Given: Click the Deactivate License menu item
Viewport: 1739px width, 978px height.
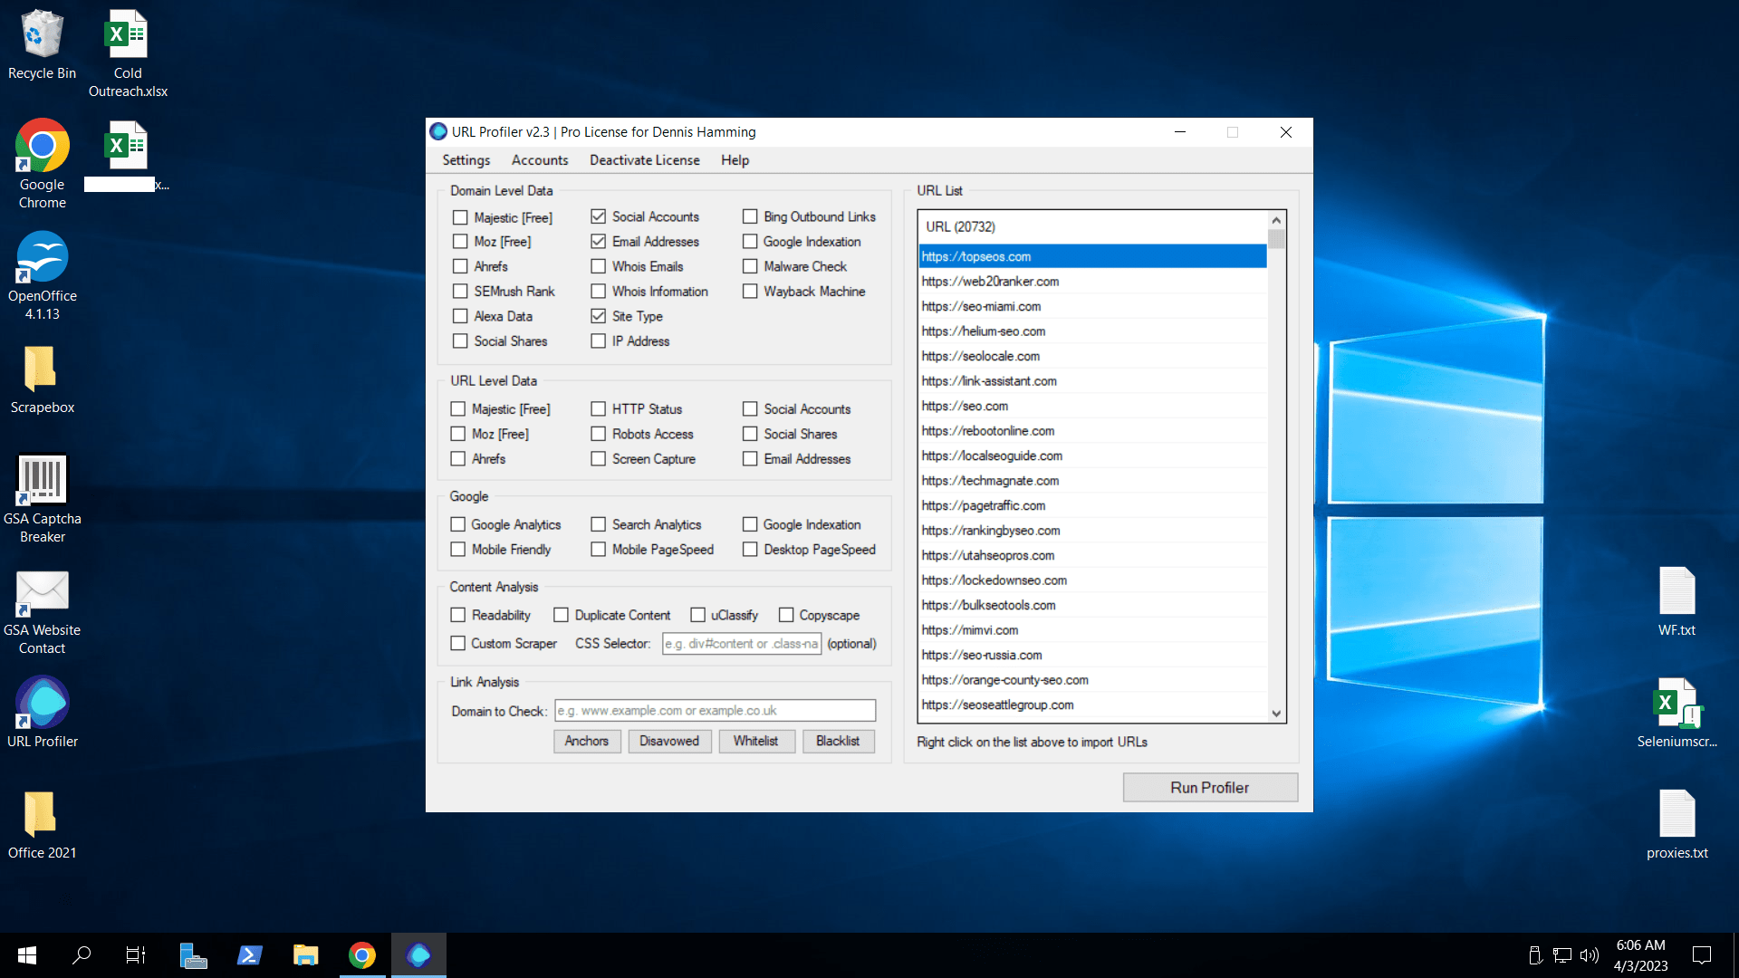Looking at the screenshot, I should click(x=644, y=160).
